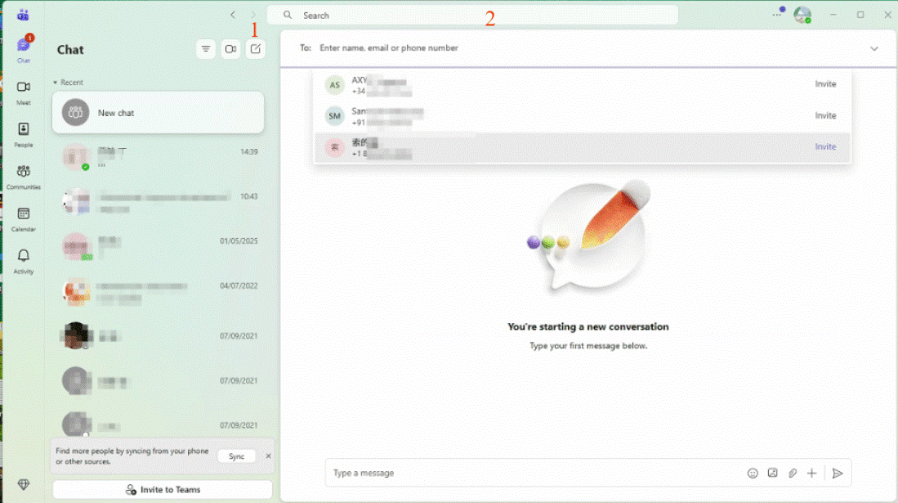Screen dimensions: 898x503
Task: Open the Meet now video icon
Action: click(x=230, y=49)
